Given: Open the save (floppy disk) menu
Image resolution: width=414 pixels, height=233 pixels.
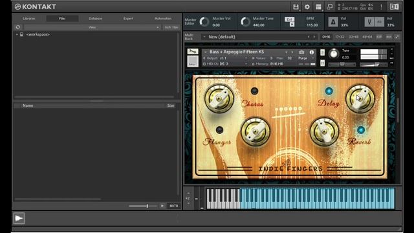Looking at the screenshot, I should tap(296, 7).
